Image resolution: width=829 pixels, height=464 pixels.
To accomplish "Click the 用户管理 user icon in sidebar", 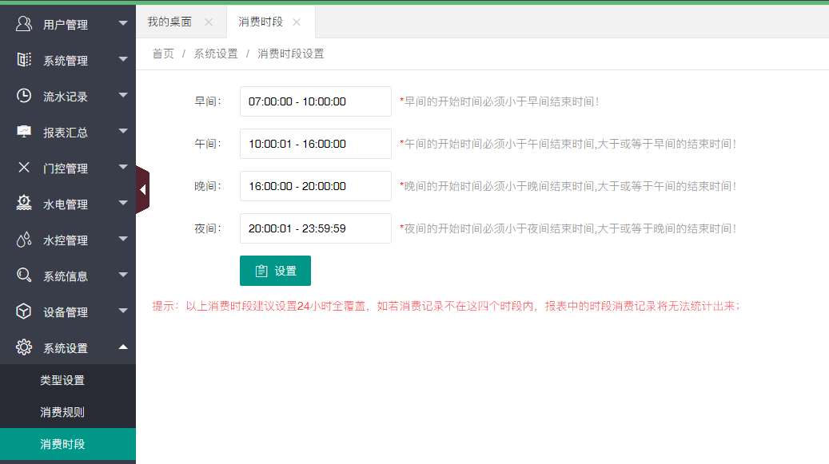I will (24, 24).
